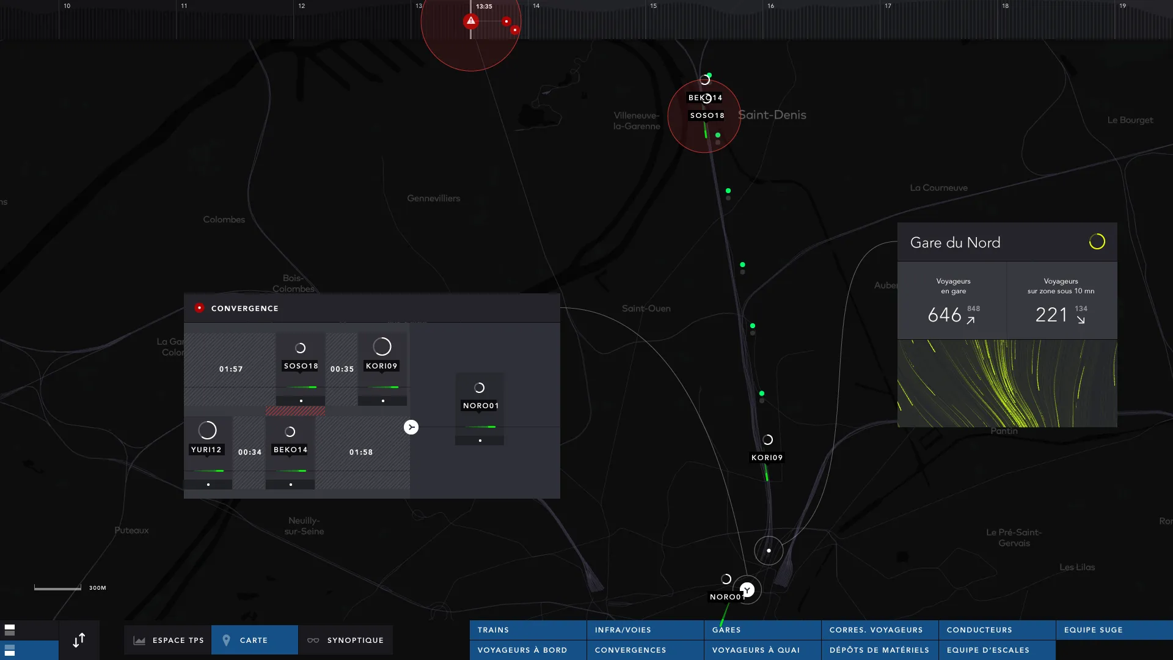Click the yellow circle icon in Gare du Nord panel
The width and height of the screenshot is (1173, 660).
coord(1097,242)
